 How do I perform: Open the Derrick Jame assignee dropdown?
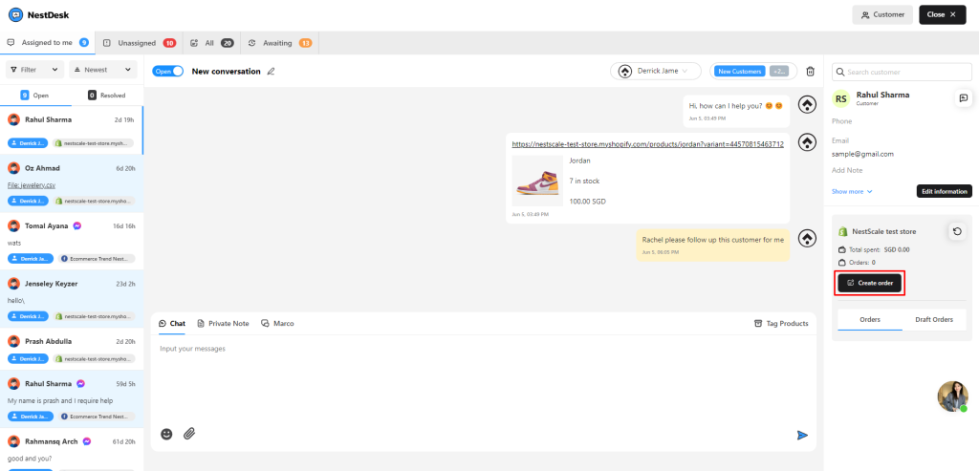(656, 71)
